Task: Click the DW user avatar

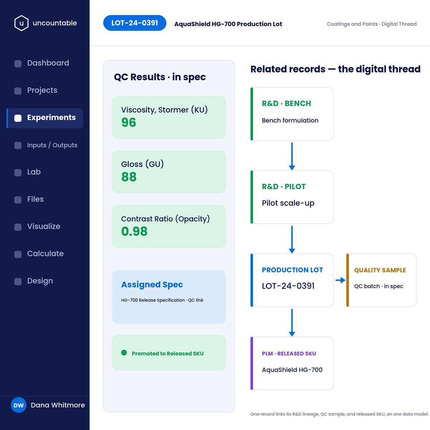Action: point(19,405)
